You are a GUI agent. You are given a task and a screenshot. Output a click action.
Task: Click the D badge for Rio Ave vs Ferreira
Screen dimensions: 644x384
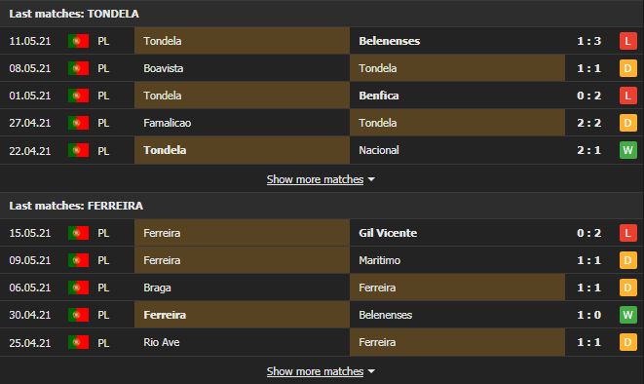pos(628,342)
